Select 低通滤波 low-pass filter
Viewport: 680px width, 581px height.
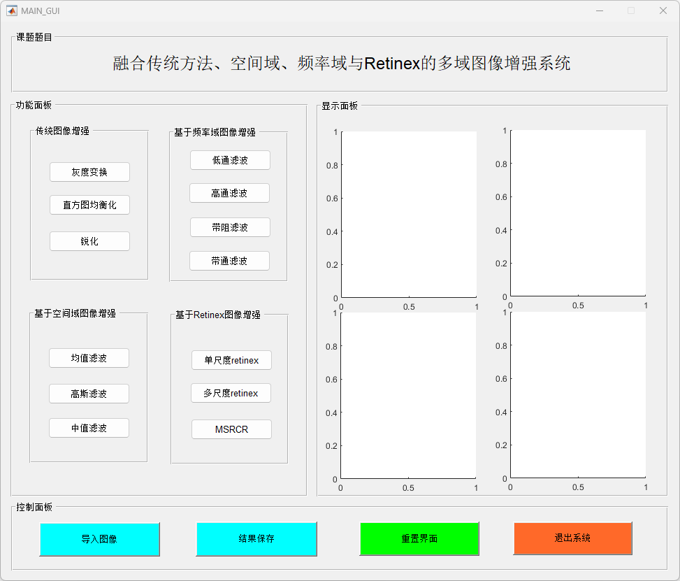(x=230, y=160)
